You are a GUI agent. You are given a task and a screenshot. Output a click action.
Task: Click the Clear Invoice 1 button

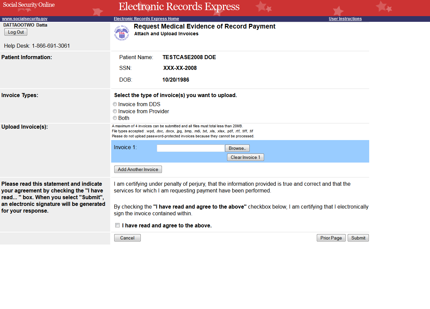(x=245, y=157)
